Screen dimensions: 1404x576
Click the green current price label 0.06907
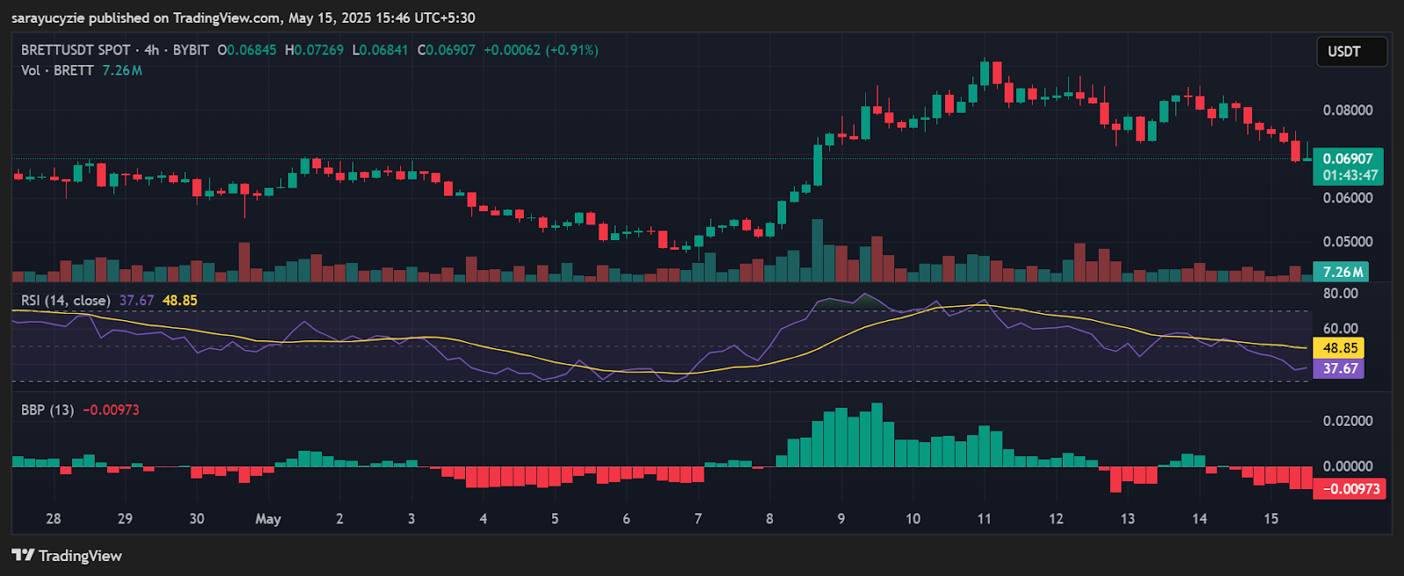point(1347,159)
